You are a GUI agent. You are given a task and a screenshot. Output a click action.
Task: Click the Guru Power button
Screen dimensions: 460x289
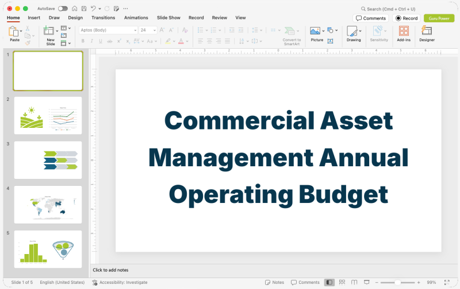click(x=439, y=18)
